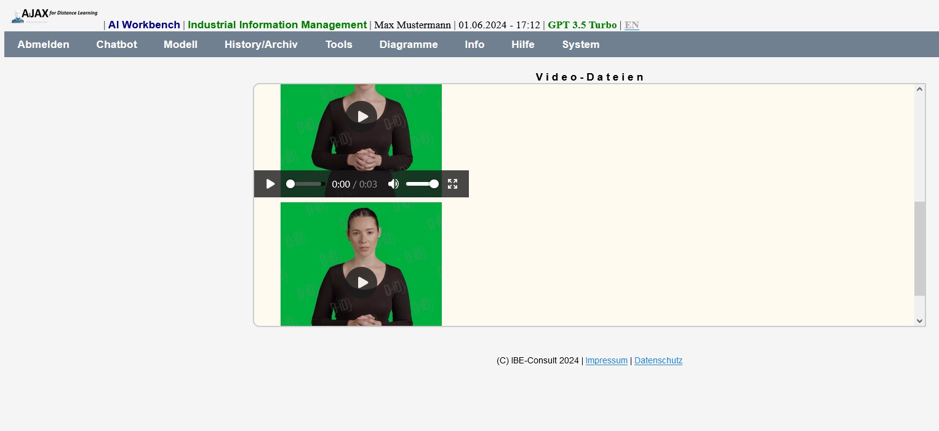Switch language with the EN link
The image size is (939, 431).
tap(631, 25)
